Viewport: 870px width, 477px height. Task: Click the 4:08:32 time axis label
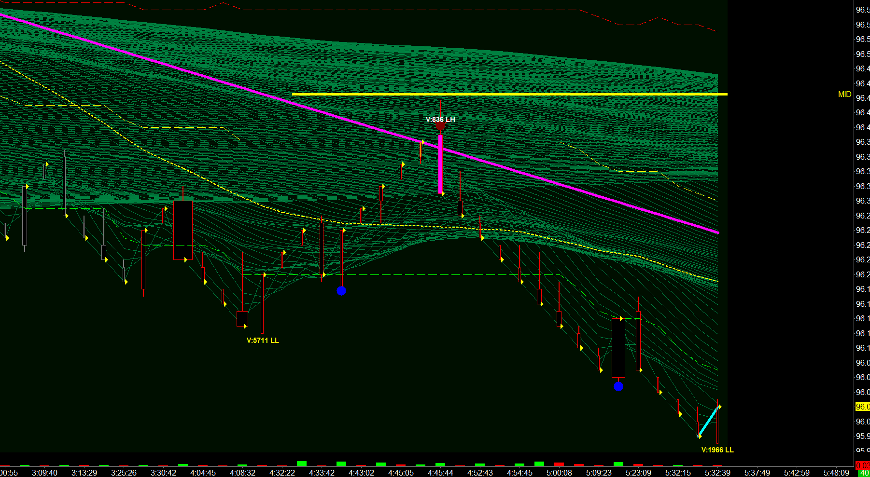point(242,473)
